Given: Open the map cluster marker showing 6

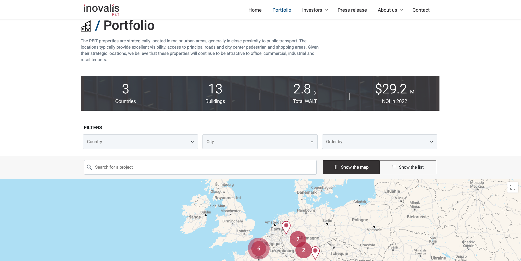Looking at the screenshot, I should (258, 249).
